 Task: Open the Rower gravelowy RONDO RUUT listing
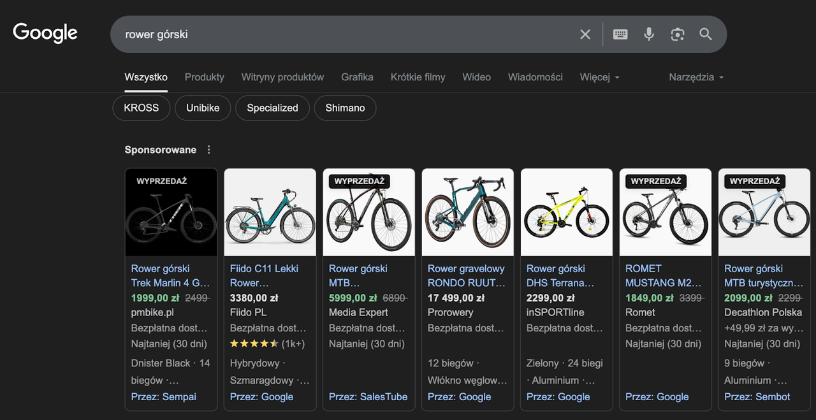[x=467, y=275]
